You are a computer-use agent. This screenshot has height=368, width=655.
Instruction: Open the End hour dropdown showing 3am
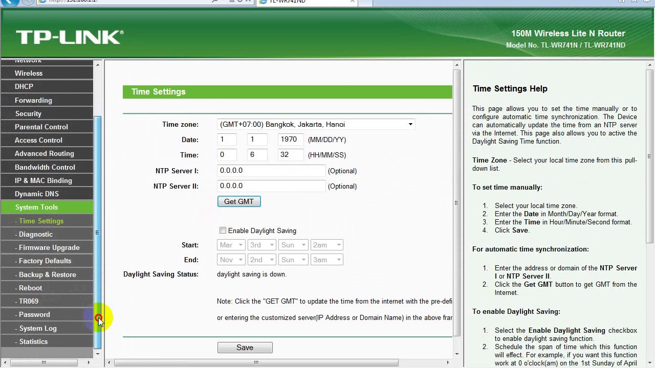tap(326, 260)
